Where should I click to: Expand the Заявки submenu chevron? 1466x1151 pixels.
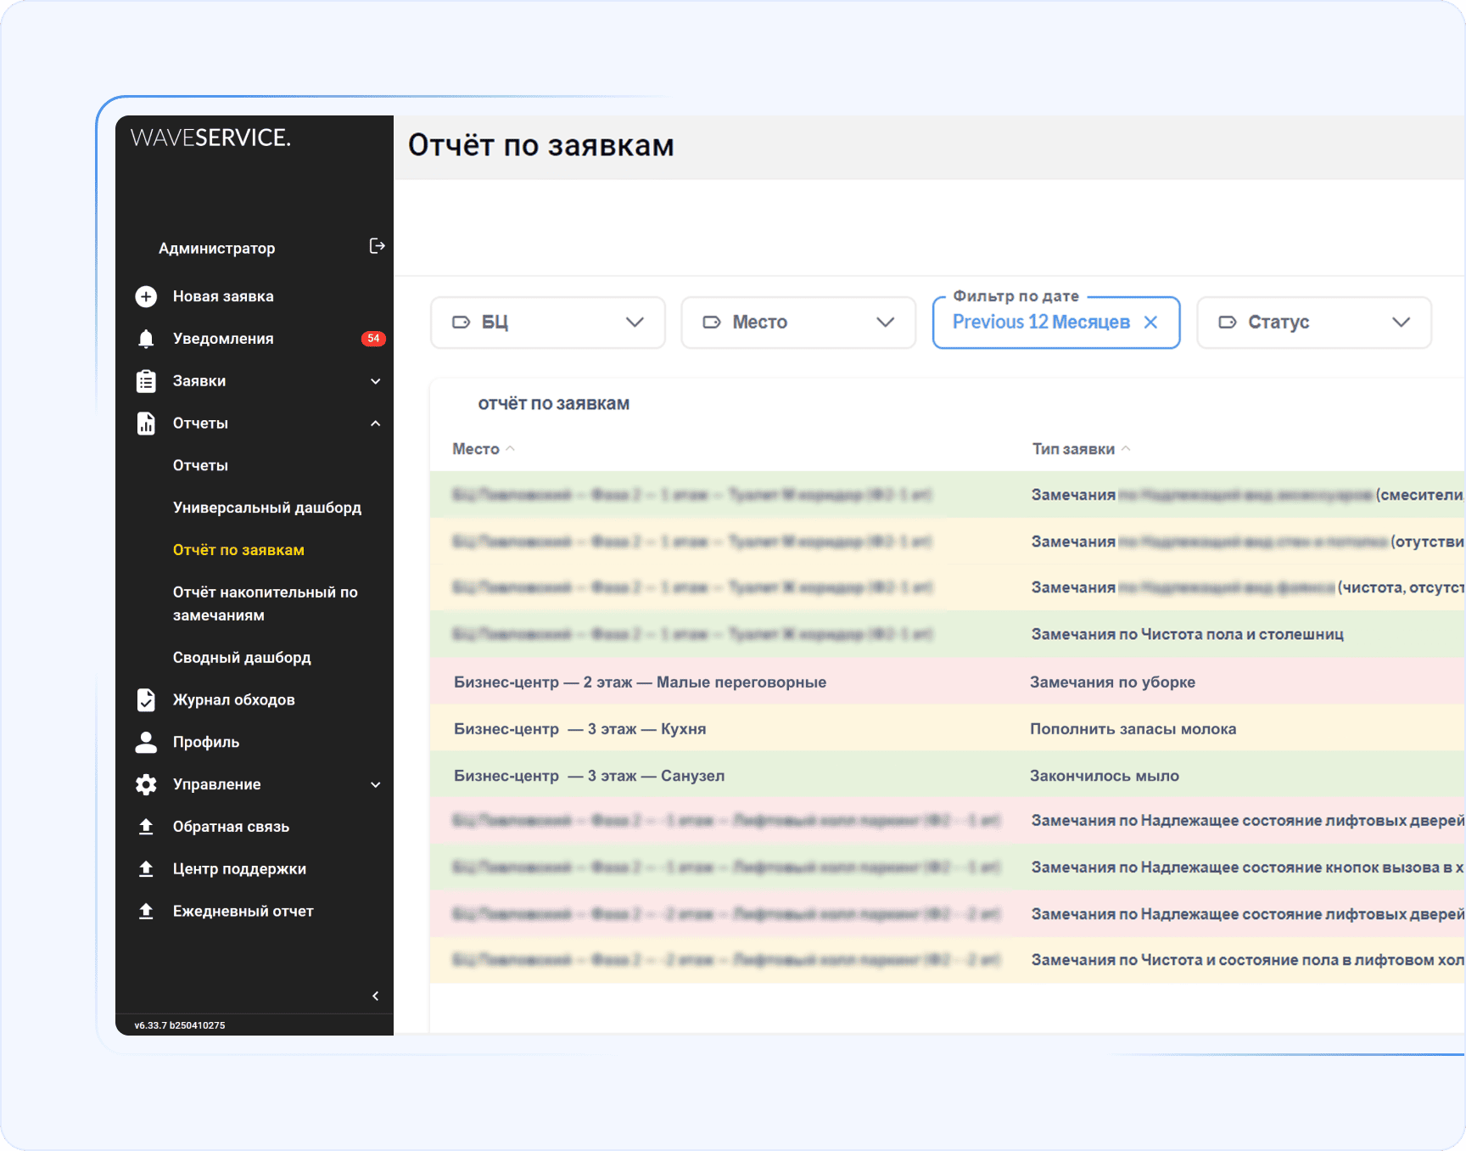pyautogui.click(x=375, y=381)
